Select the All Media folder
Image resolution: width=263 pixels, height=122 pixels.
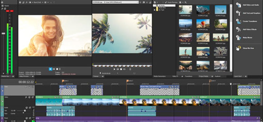coord(162,5)
